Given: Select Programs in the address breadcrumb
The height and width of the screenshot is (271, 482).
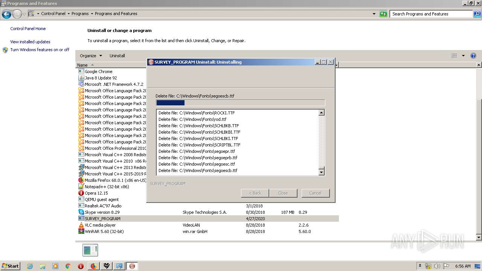Looking at the screenshot, I should [x=80, y=14].
